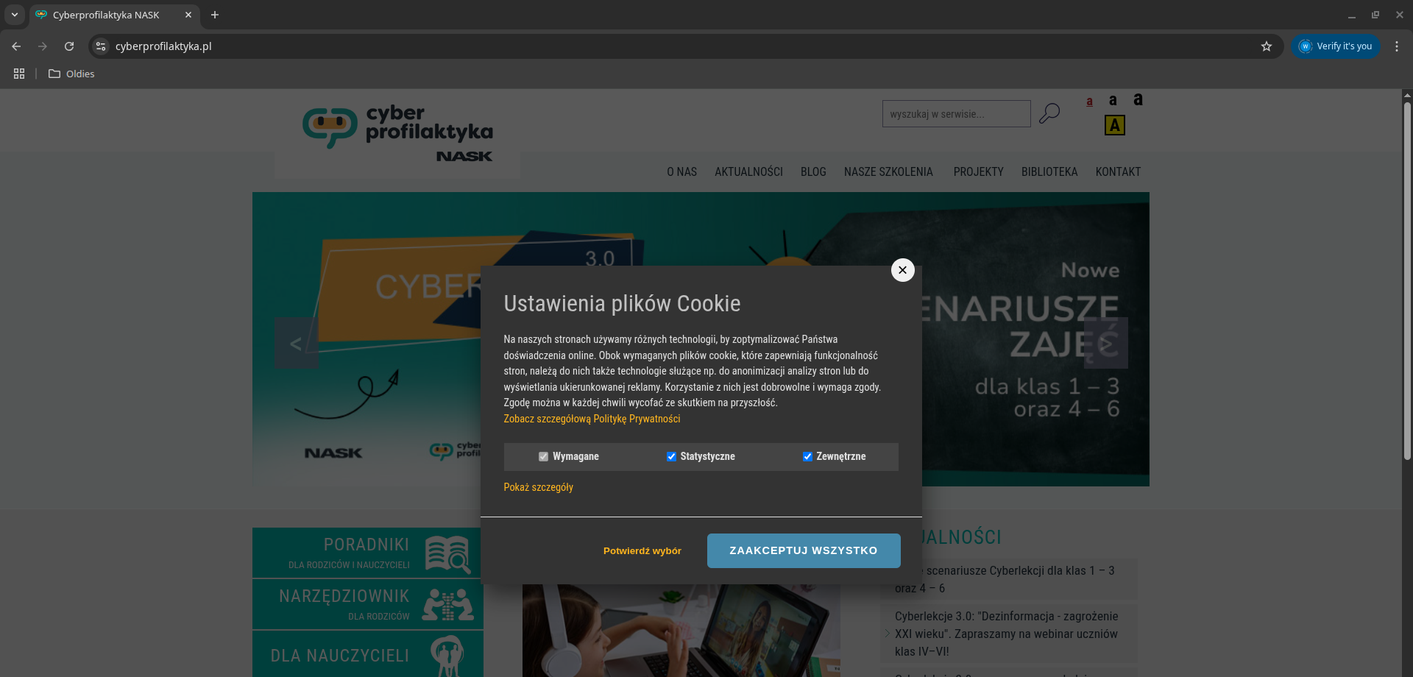The width and height of the screenshot is (1413, 677).
Task: Open the O NAS menu item
Action: click(x=681, y=171)
